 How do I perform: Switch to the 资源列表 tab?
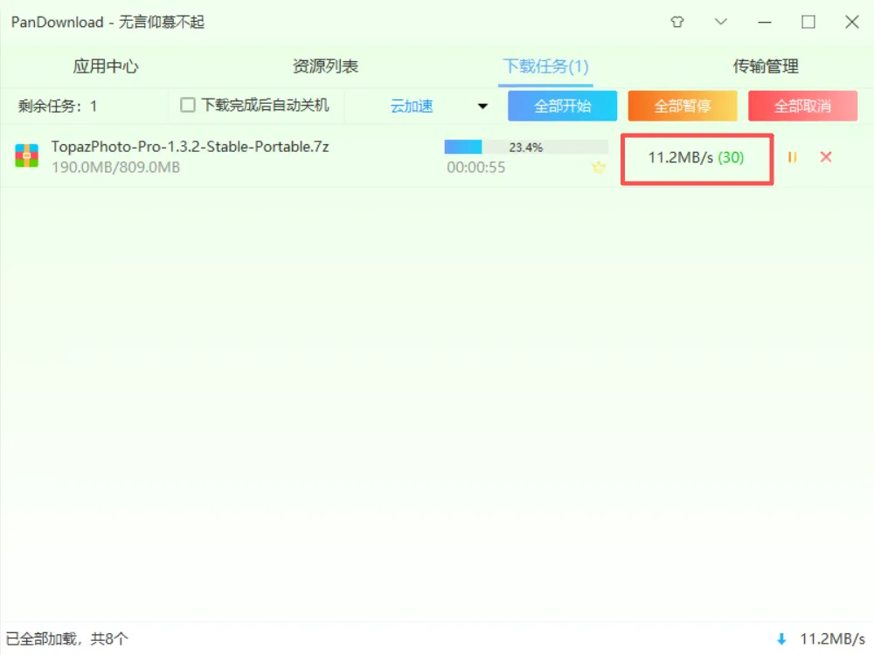click(x=325, y=66)
